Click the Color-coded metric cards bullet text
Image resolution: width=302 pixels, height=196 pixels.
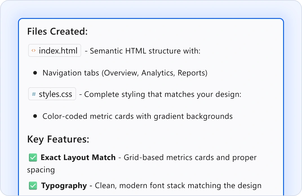coord(137,116)
